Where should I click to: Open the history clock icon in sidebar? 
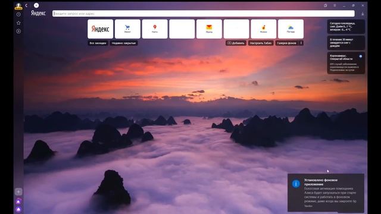pyautogui.click(x=18, y=14)
